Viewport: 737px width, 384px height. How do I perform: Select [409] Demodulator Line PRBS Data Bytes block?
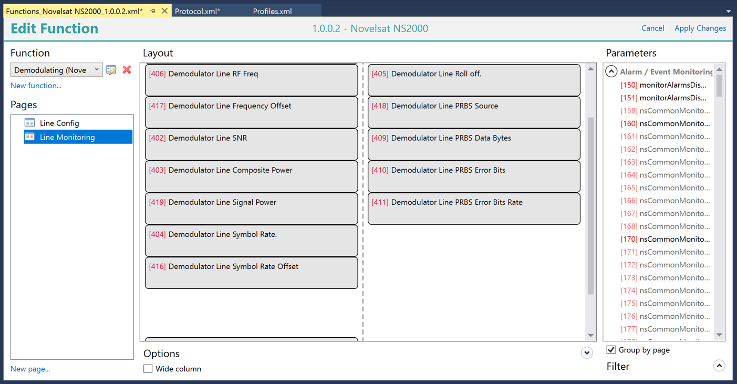[x=474, y=144]
